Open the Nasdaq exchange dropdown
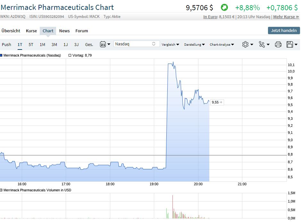 pos(137,44)
